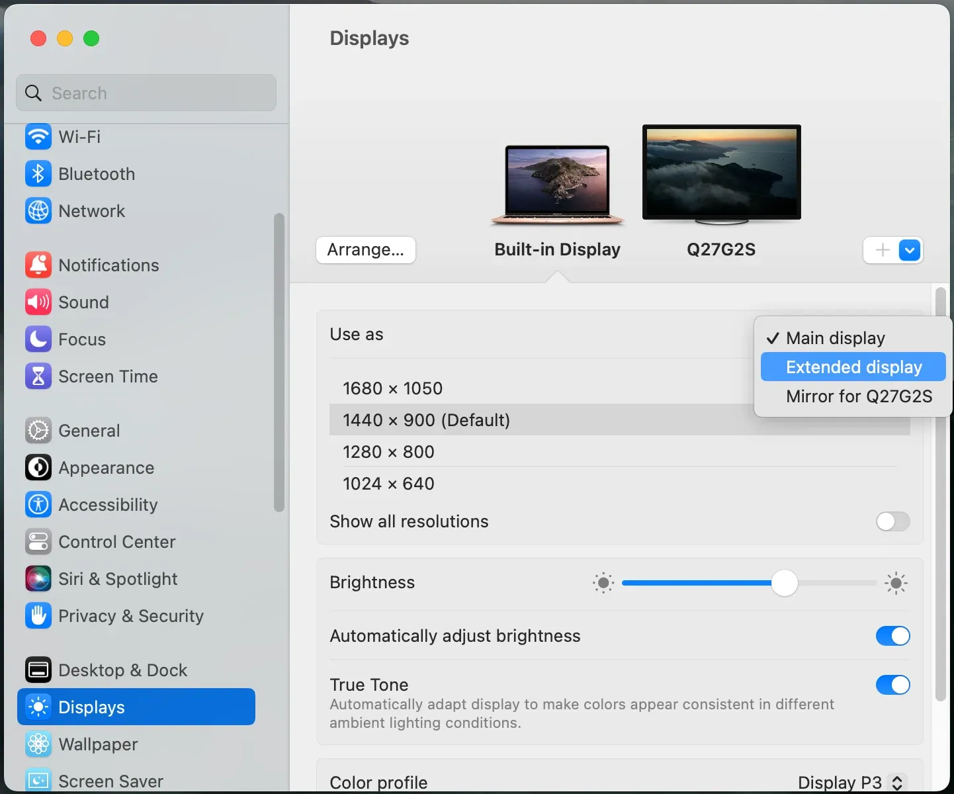Expand the add display dropdown arrow
Viewport: 954px width, 794px height.
click(x=910, y=250)
